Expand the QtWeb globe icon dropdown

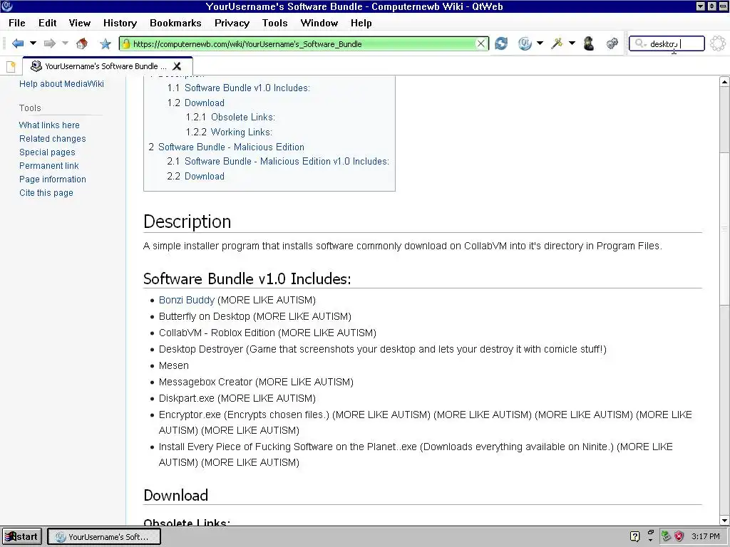tap(540, 43)
